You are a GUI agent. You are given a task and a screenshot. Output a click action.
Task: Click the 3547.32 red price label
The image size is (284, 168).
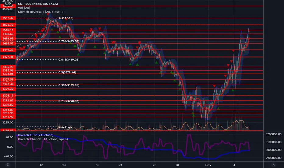pyautogui.click(x=8, y=18)
